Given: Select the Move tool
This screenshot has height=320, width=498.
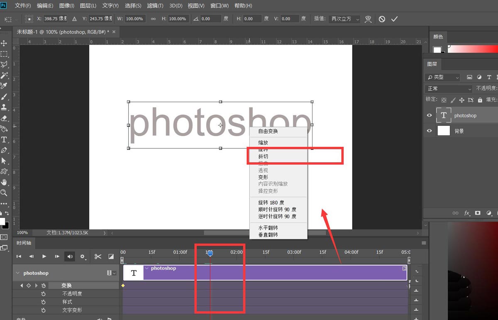Looking at the screenshot, I should (x=4, y=43).
